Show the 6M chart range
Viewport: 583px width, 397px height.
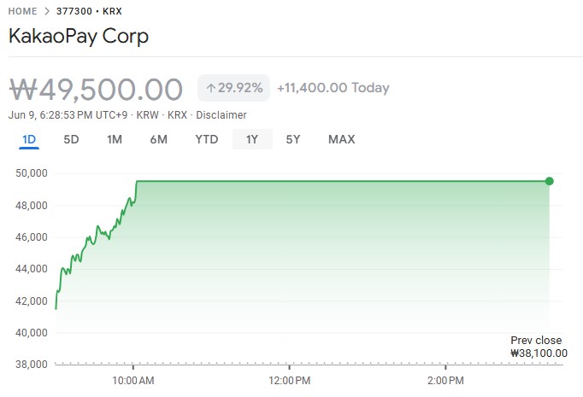pyautogui.click(x=158, y=139)
